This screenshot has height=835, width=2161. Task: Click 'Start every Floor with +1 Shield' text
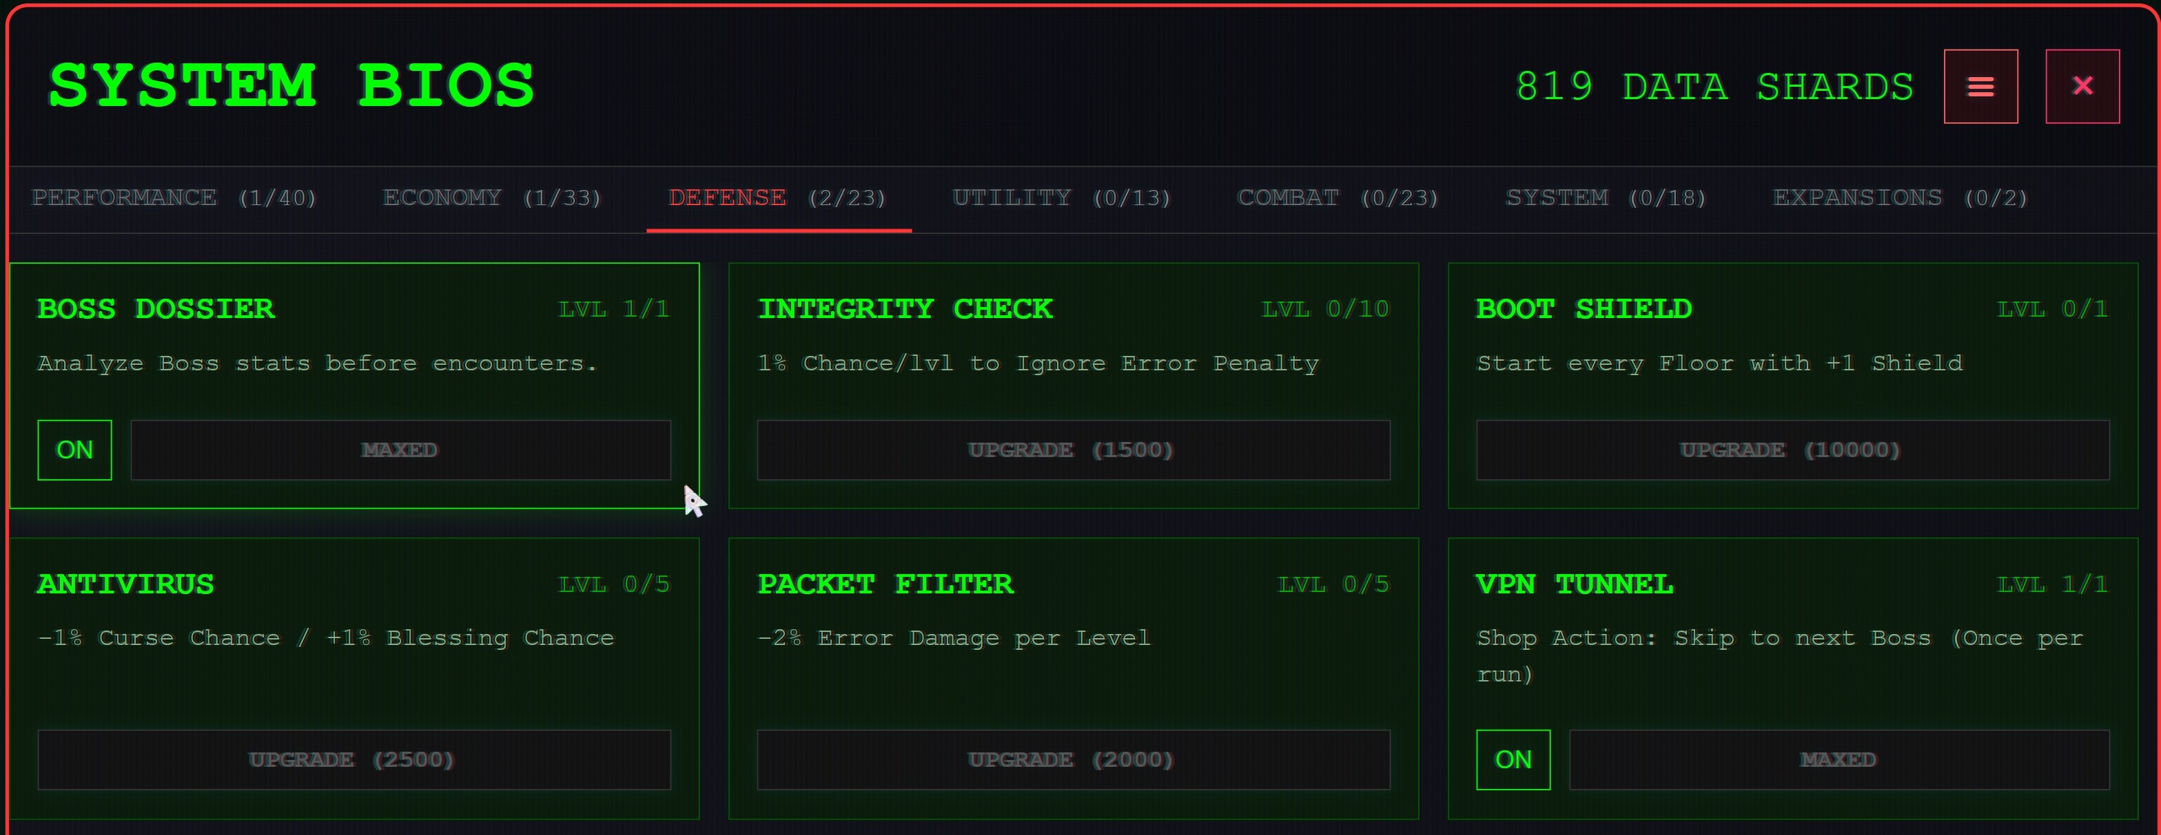coord(1720,363)
